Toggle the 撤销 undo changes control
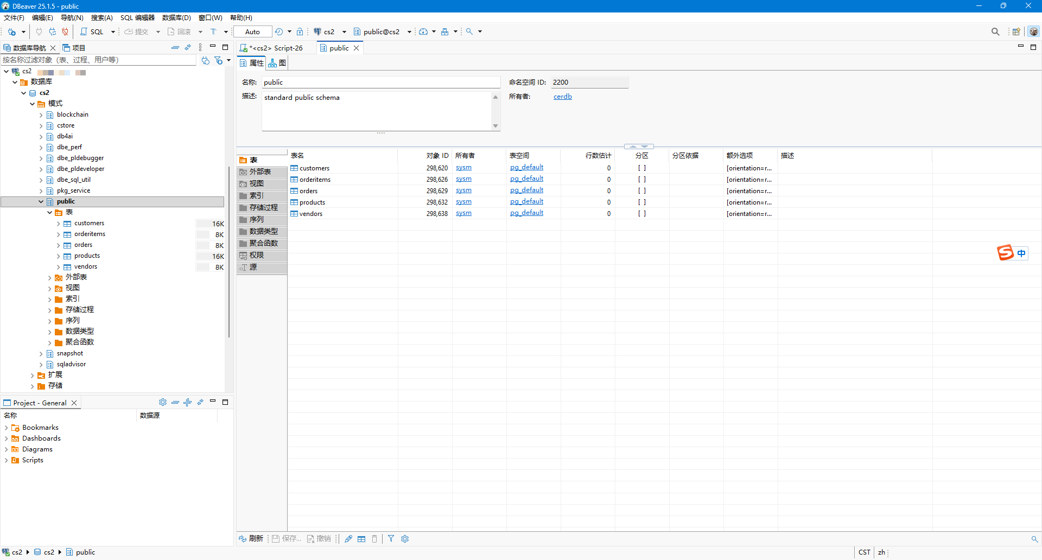The height and width of the screenshot is (560, 1042). 319,538
